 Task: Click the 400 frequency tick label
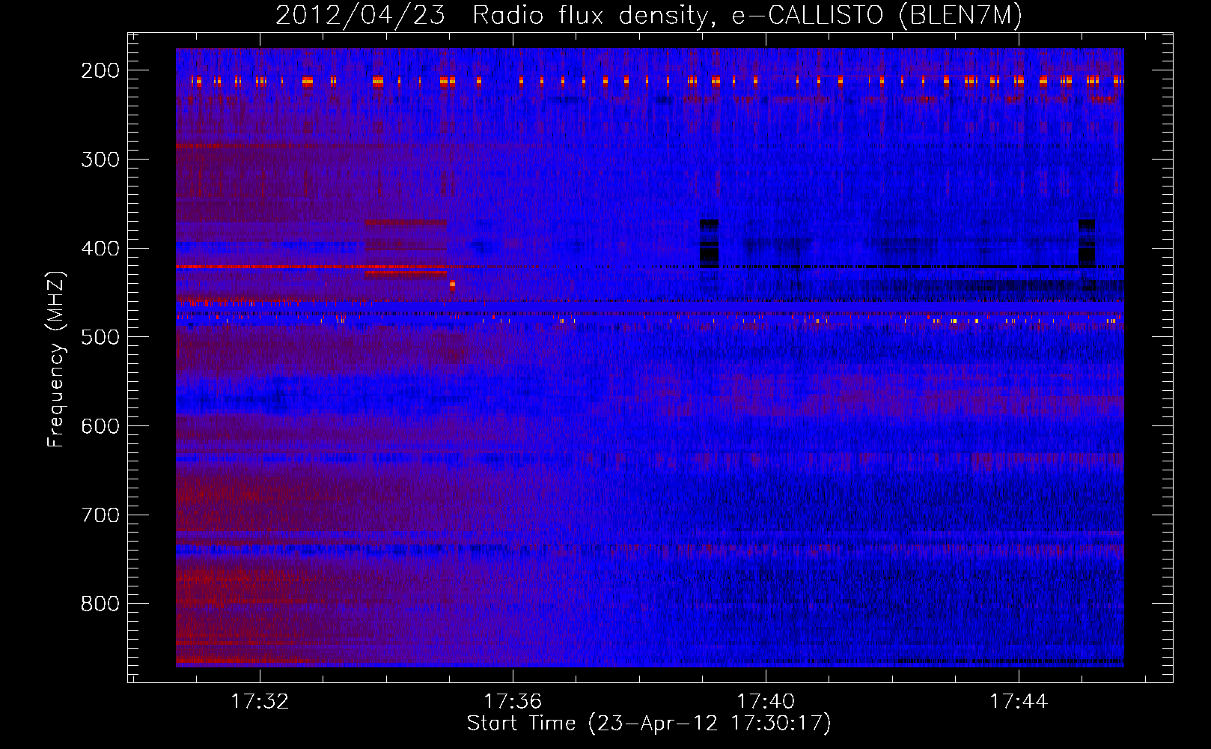(x=100, y=249)
